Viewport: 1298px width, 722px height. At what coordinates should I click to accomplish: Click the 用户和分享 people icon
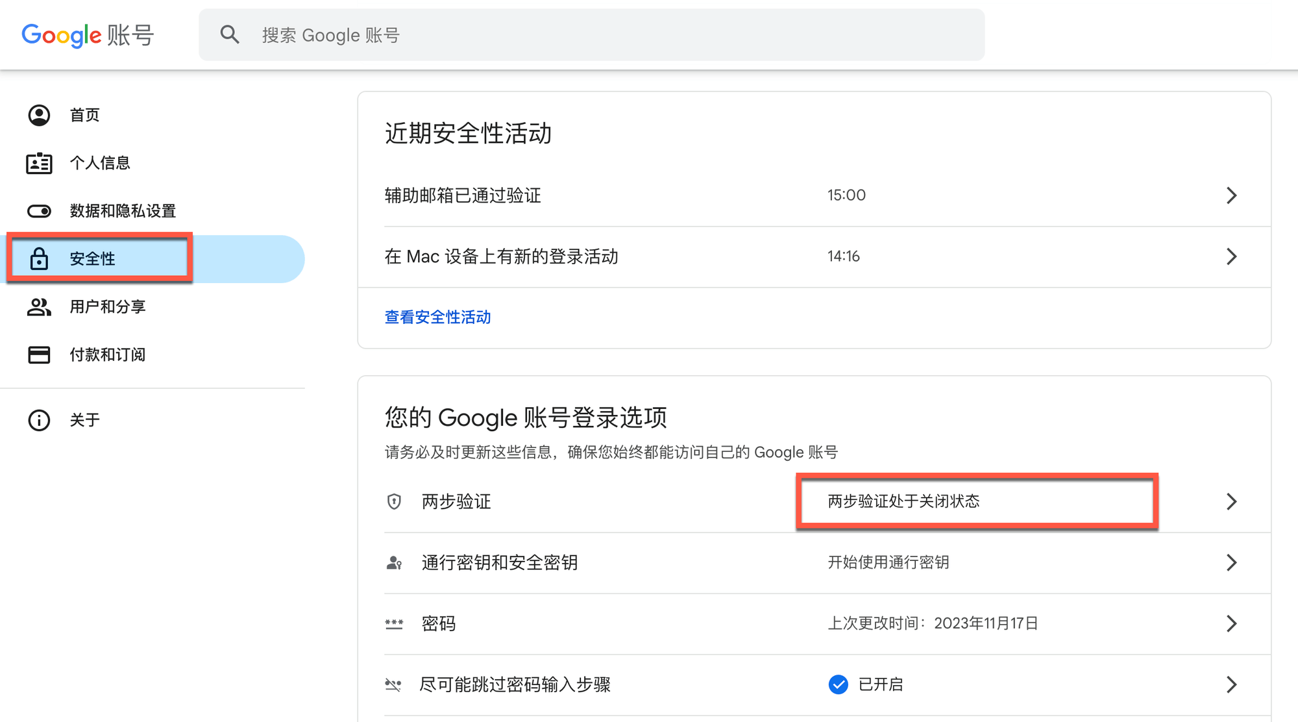point(39,306)
